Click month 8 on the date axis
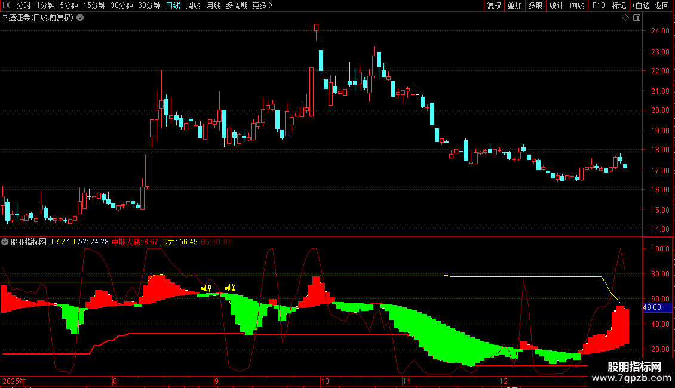 coord(115,381)
